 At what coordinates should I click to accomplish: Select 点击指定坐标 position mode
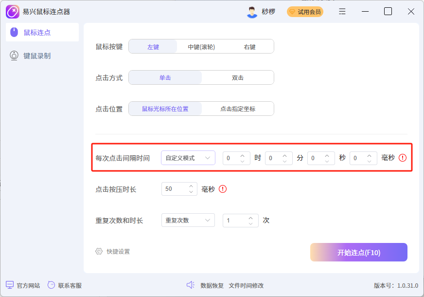pos(237,109)
